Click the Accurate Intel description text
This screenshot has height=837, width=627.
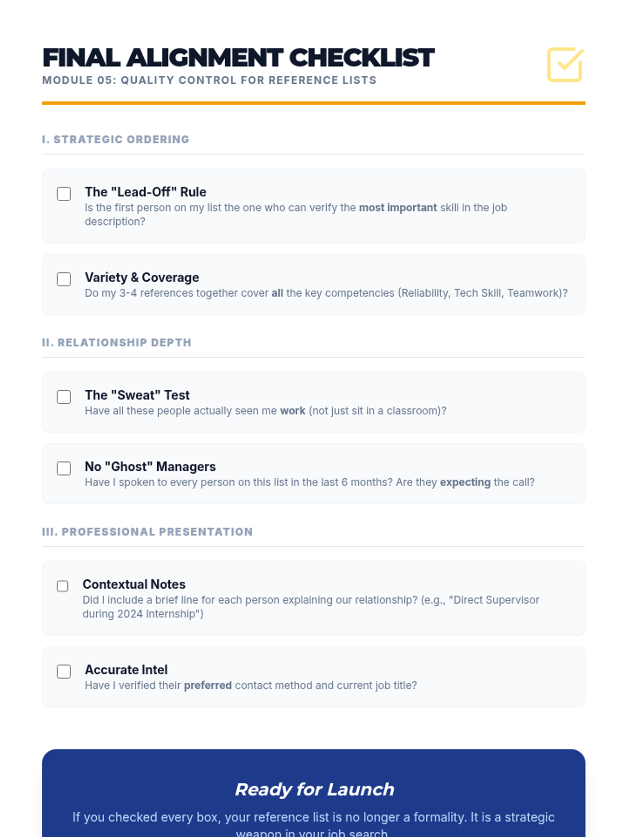click(251, 685)
